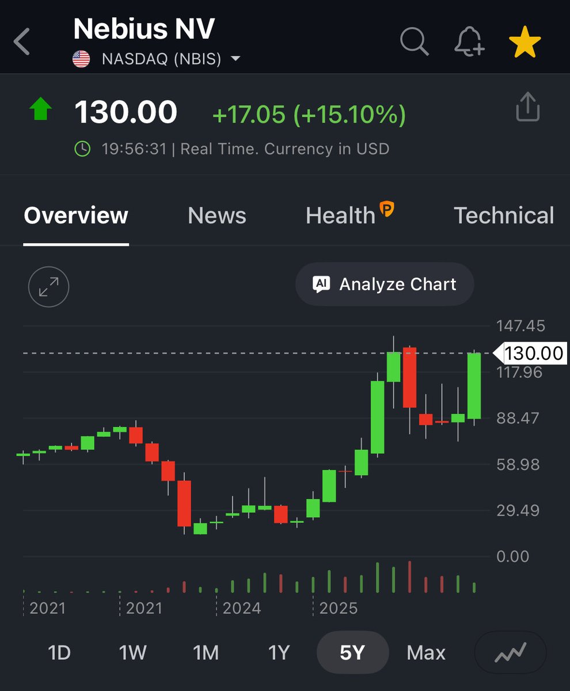
Task: Open the NASDAQ (NBIS) exchange dropdown
Action: coord(171,59)
